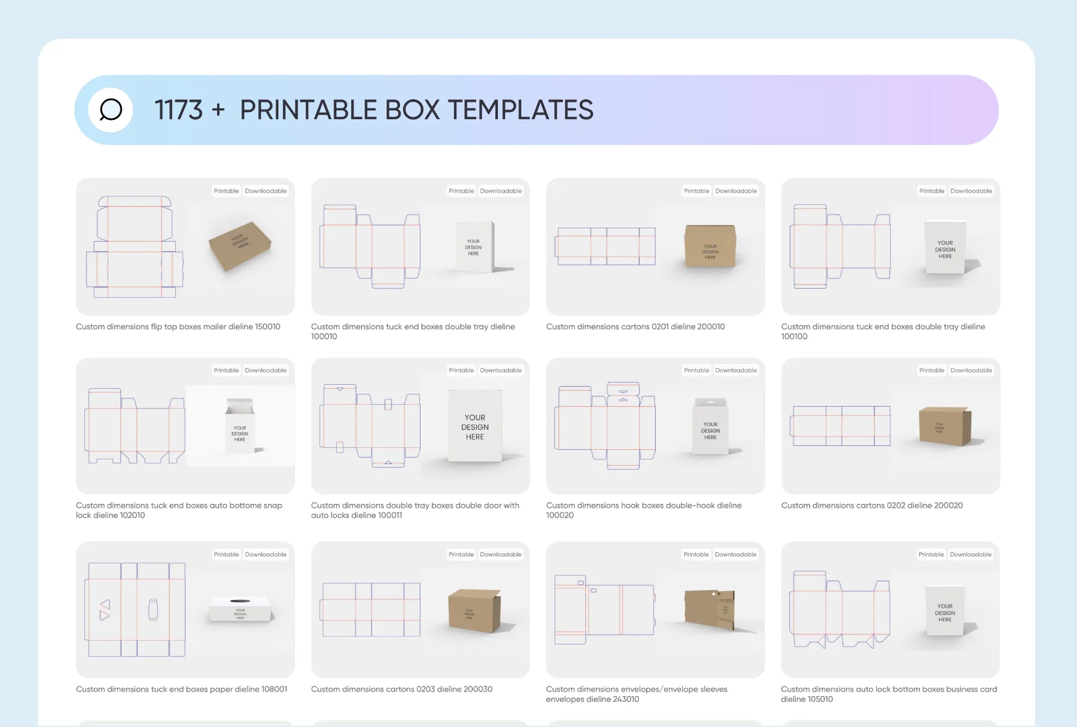Image resolution: width=1077 pixels, height=727 pixels.
Task: Open envelope sleeves dieline 243010 thumbnail
Action: 656,610
